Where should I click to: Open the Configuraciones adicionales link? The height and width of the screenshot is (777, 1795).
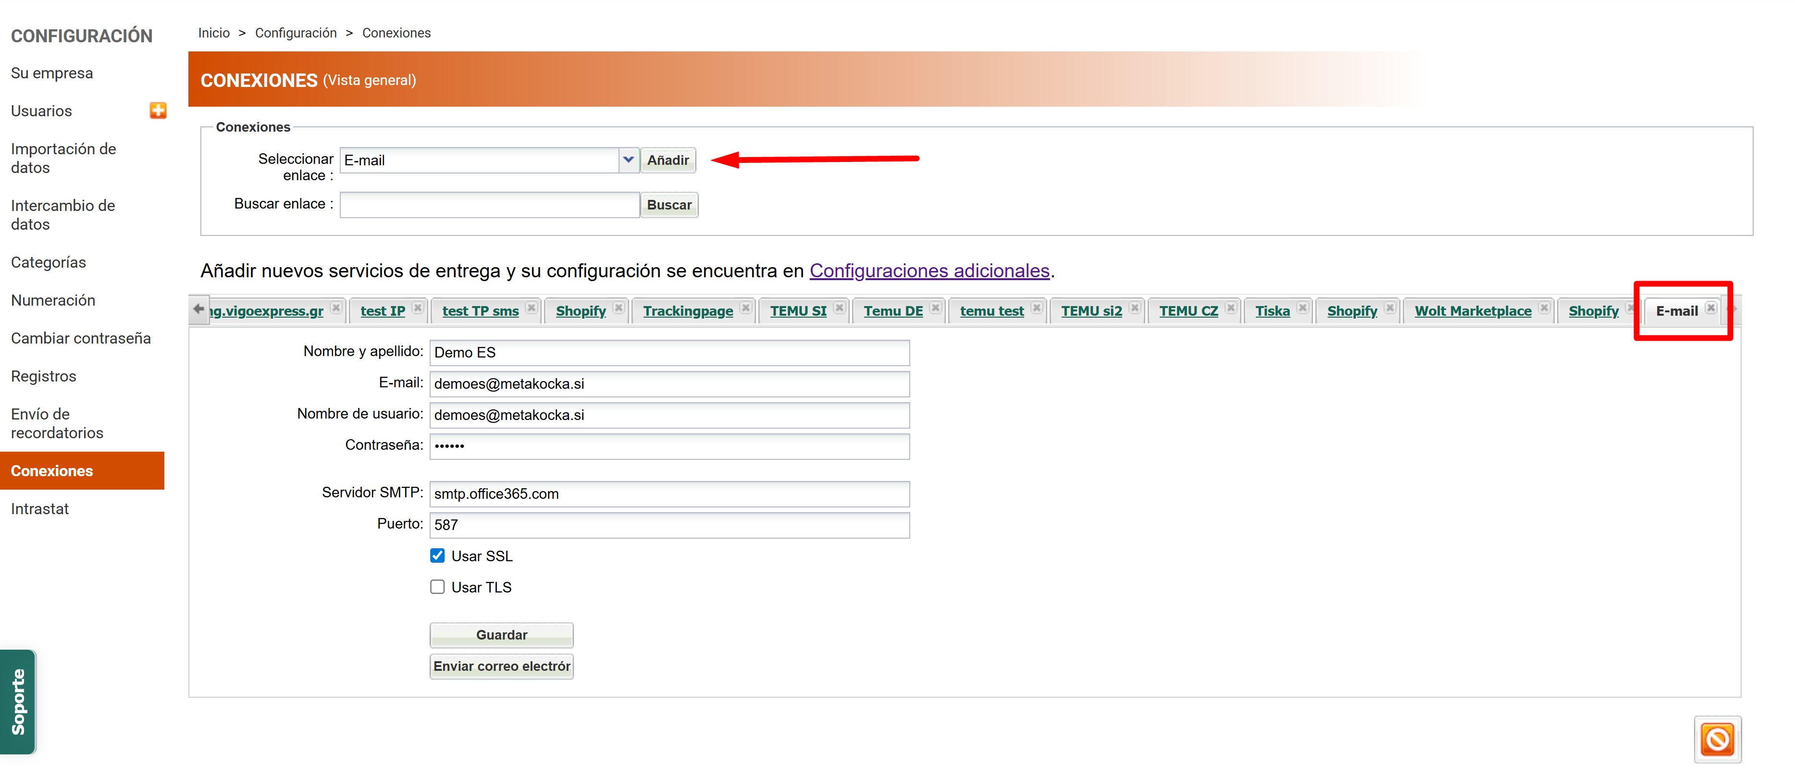[929, 271]
